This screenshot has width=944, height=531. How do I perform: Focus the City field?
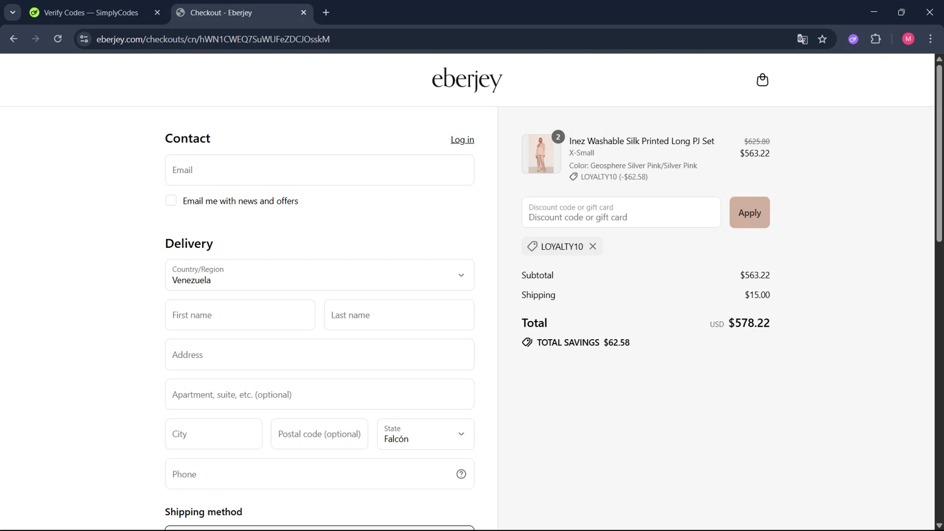(213, 434)
